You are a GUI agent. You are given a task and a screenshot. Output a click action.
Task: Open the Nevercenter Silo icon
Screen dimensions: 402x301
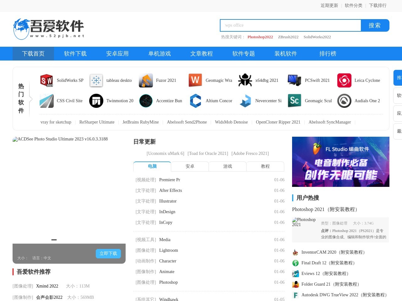[x=245, y=101]
